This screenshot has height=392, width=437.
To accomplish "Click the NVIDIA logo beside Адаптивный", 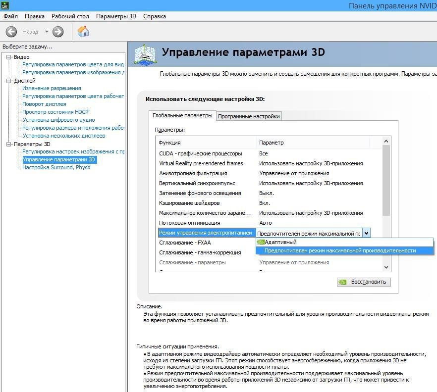I will point(260,242).
